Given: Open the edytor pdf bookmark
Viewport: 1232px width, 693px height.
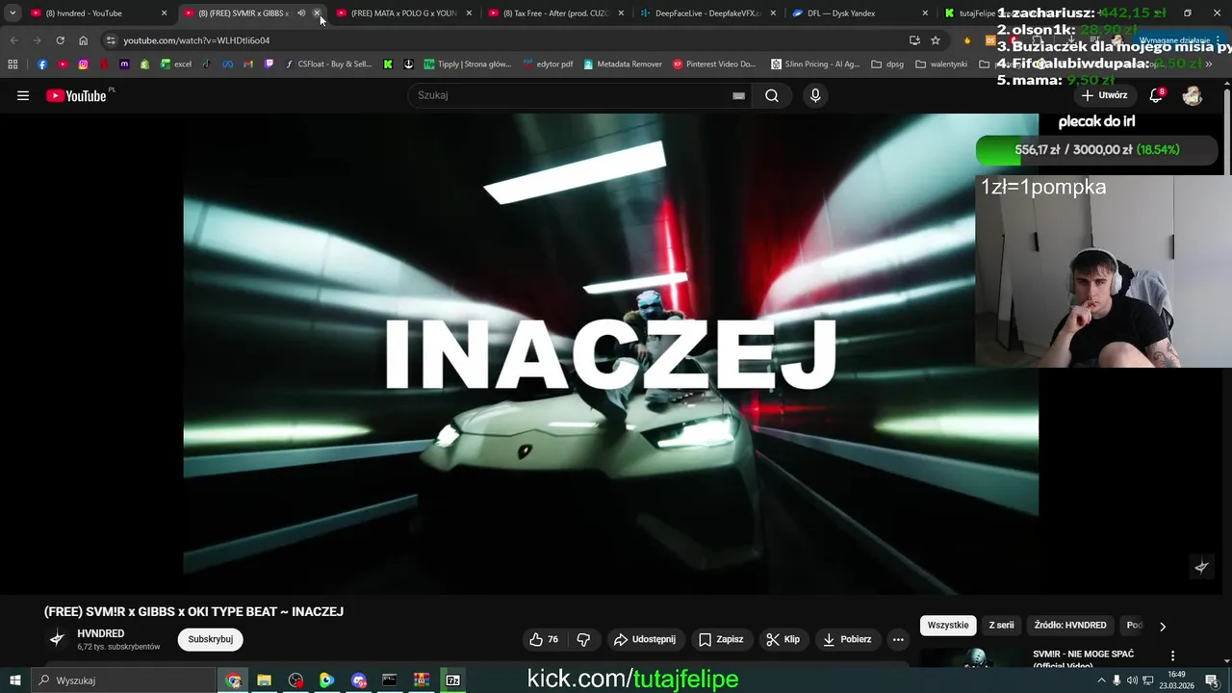Looking at the screenshot, I should [x=548, y=64].
